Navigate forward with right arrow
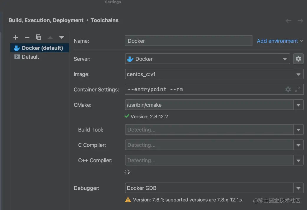The image size is (307, 210). 300,21
